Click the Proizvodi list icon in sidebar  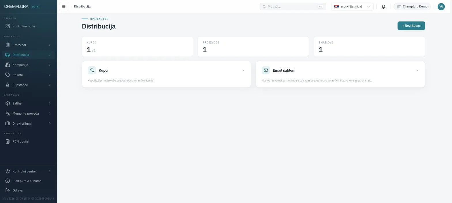click(8, 45)
